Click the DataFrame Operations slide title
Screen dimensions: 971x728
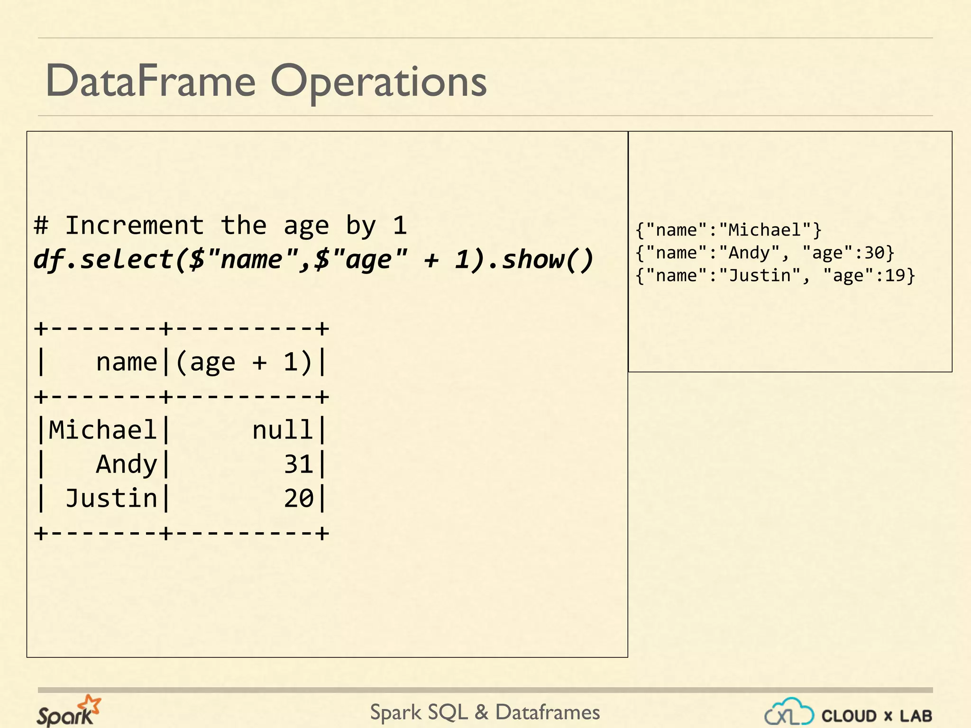click(x=266, y=82)
